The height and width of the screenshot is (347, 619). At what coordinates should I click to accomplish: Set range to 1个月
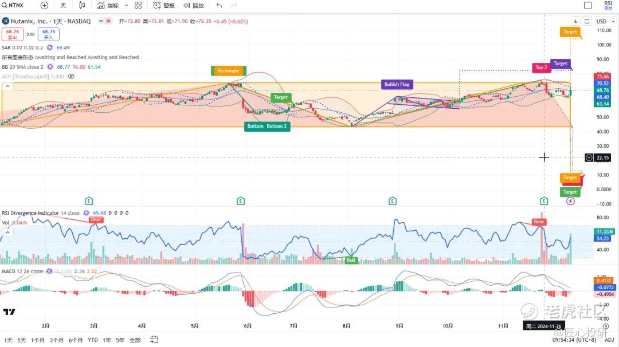38,340
